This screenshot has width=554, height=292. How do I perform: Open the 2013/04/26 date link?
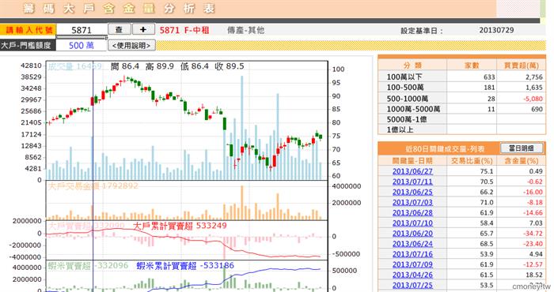[412, 275]
